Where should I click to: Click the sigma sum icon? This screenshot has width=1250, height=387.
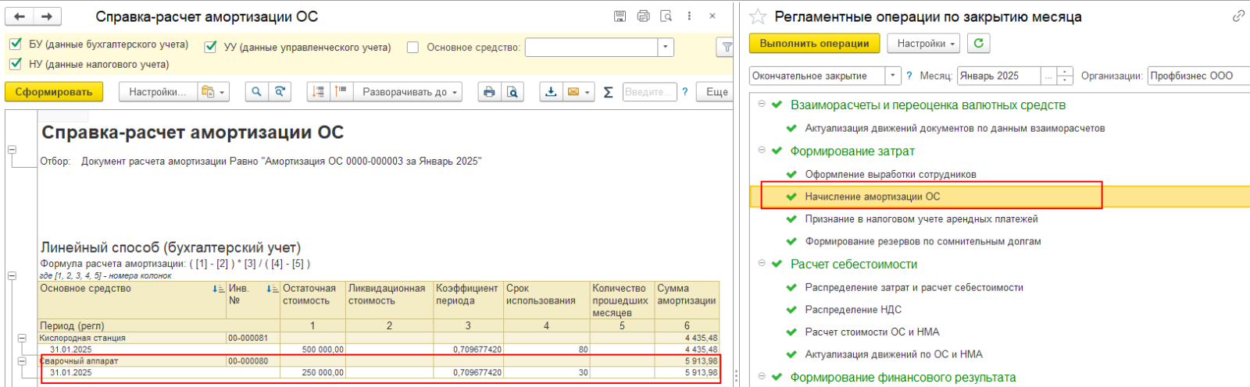pyautogui.click(x=609, y=92)
